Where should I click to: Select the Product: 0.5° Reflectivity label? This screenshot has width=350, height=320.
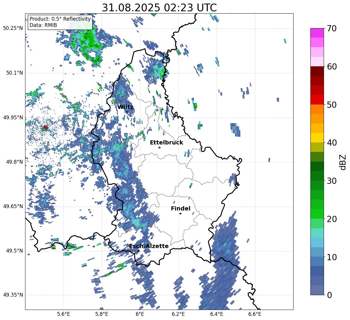click(x=60, y=19)
